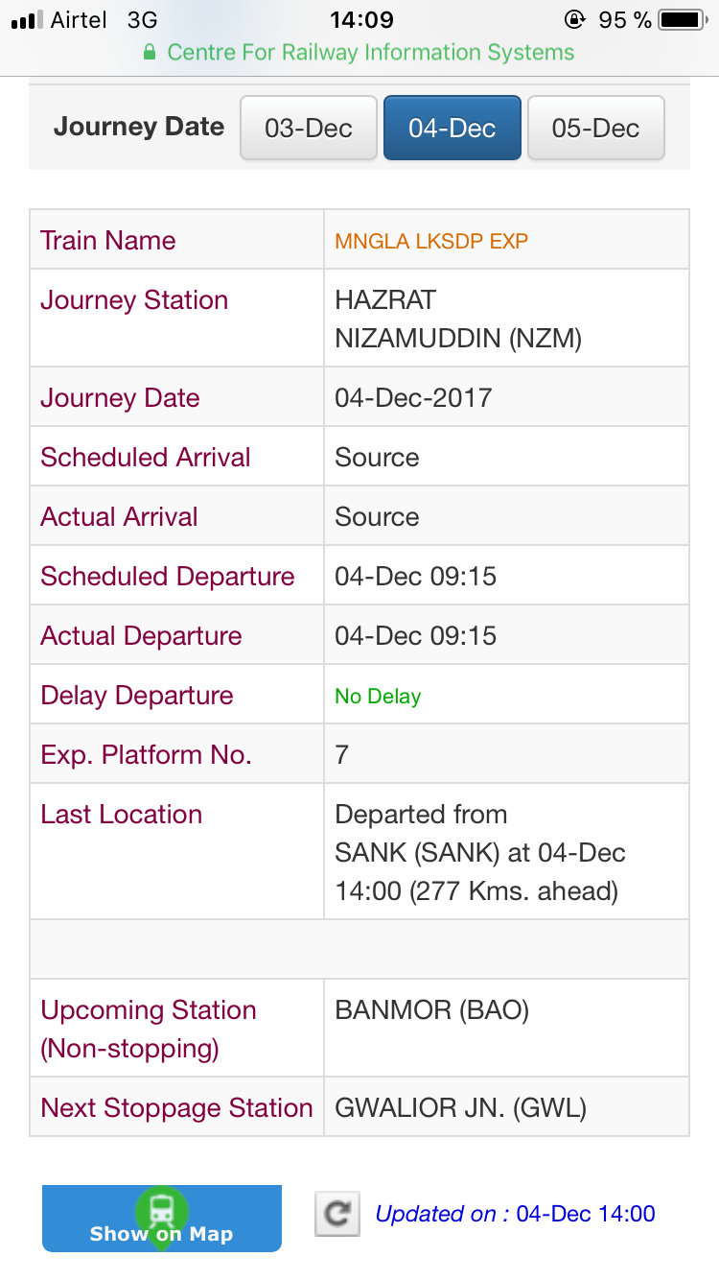
Task: Tap the 14:09 clock in status bar
Action: coord(360,20)
